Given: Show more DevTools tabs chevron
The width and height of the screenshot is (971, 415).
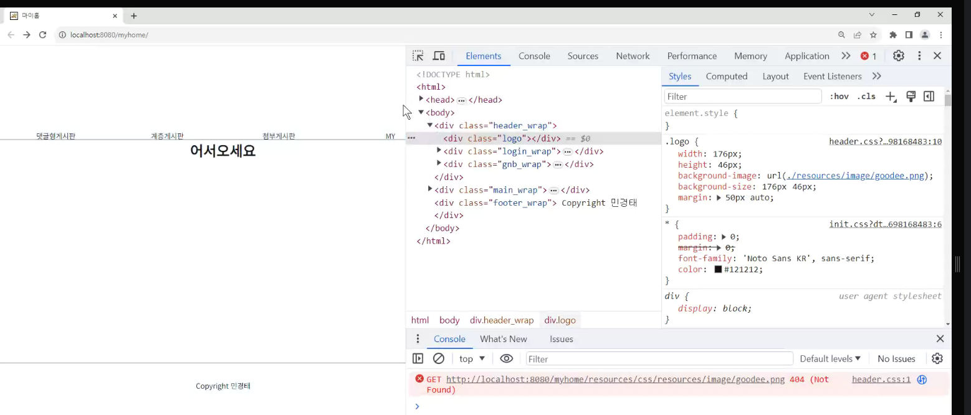Looking at the screenshot, I should [846, 56].
